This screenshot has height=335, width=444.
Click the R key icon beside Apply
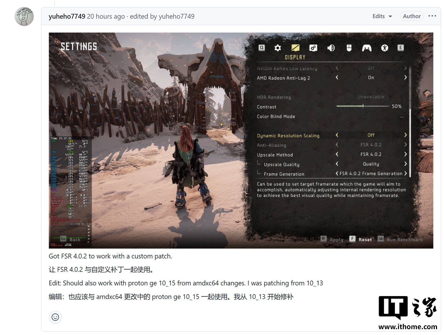tap(323, 239)
